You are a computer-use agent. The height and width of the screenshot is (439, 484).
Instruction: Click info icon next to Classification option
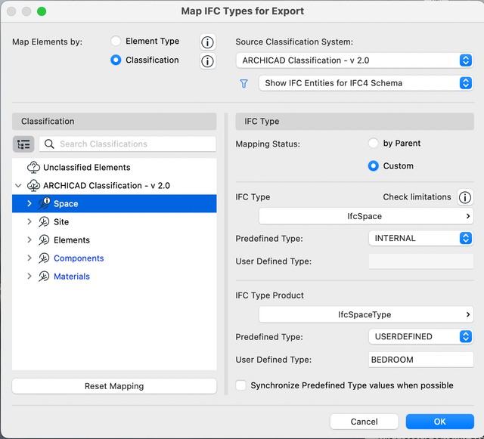[x=207, y=61]
